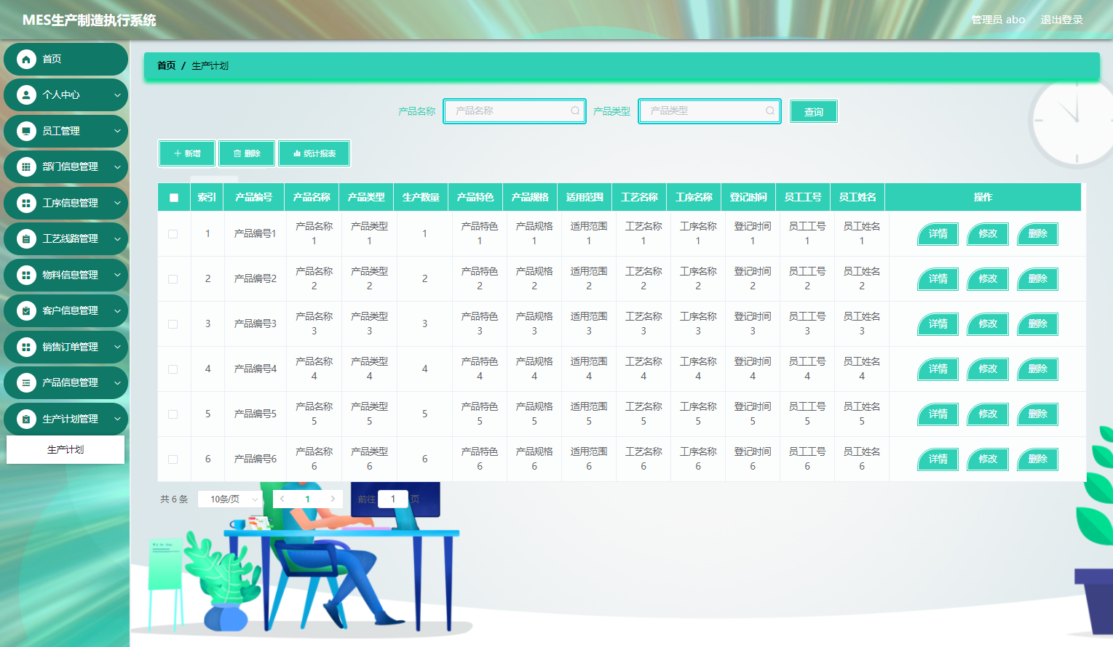Click 退出登录 to log out

(1061, 20)
